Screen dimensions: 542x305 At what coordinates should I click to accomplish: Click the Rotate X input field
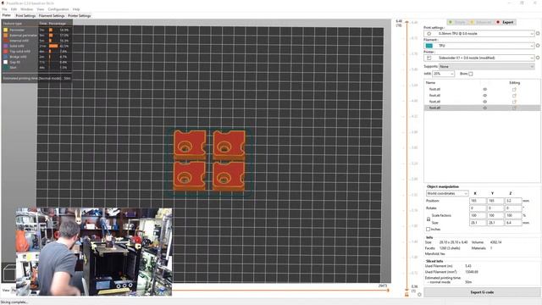point(478,208)
